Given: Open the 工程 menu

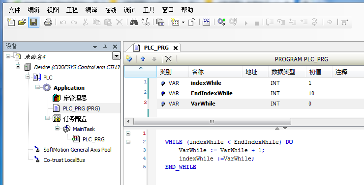Looking at the screenshot, I should [72, 10].
